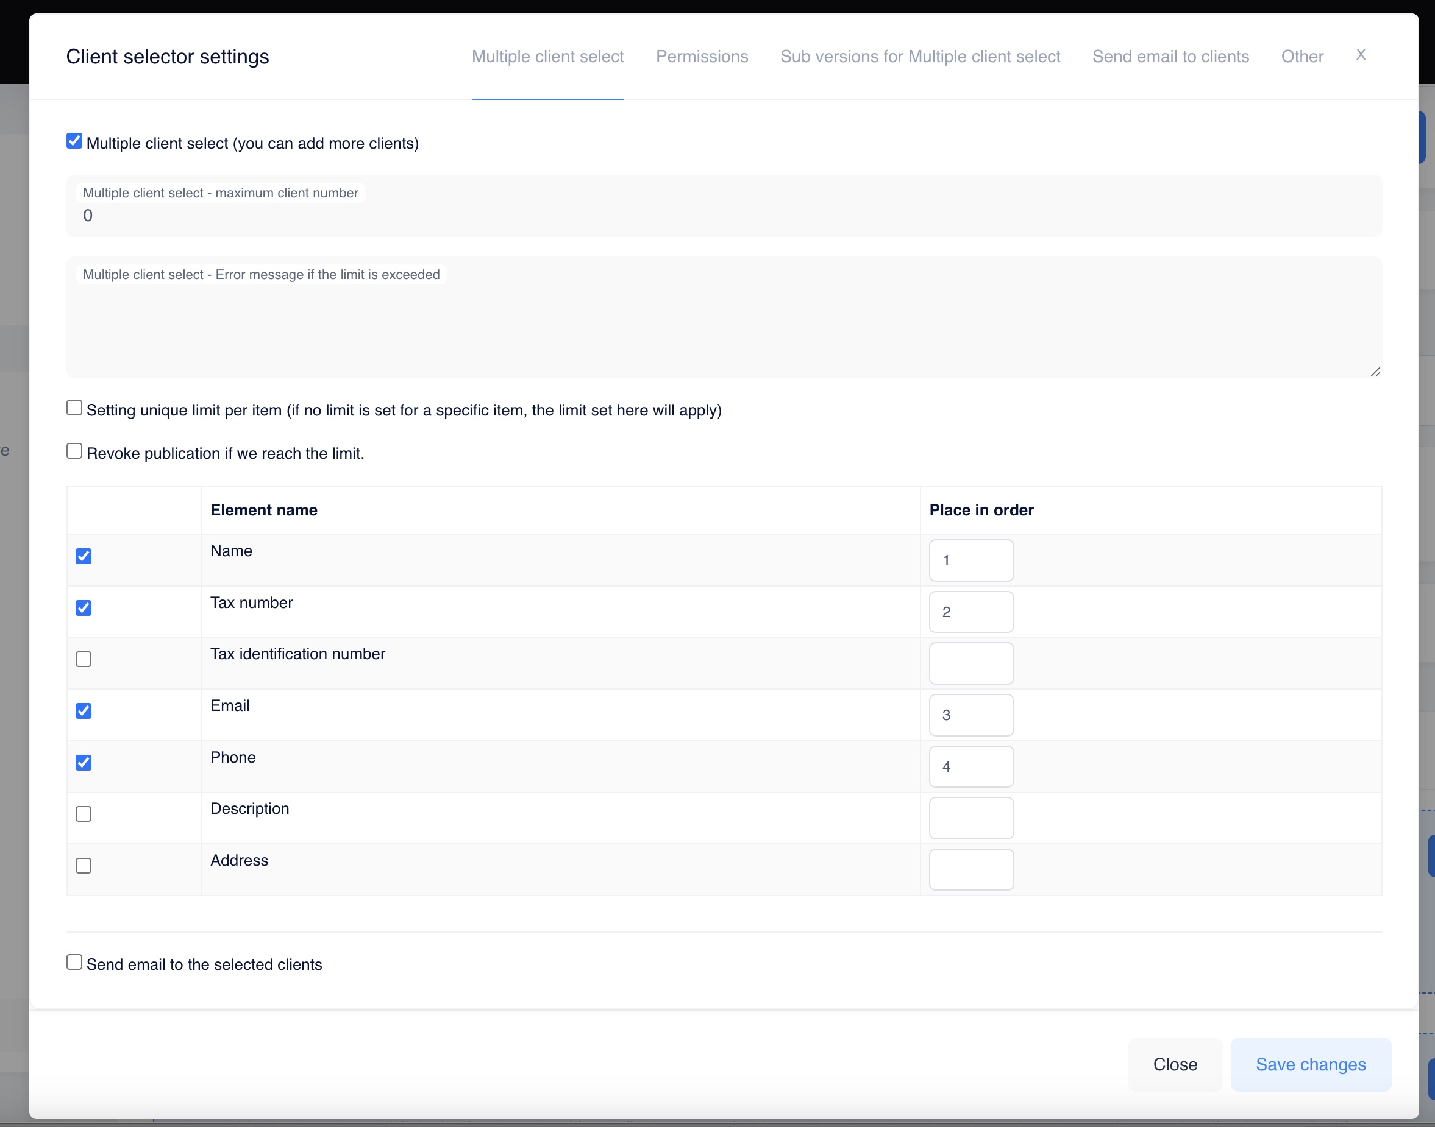Focus the maximum client number field

pyautogui.click(x=723, y=216)
